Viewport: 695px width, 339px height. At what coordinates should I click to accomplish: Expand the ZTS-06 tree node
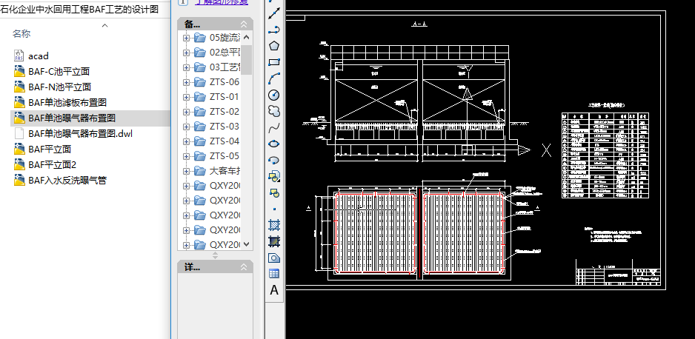(186, 82)
